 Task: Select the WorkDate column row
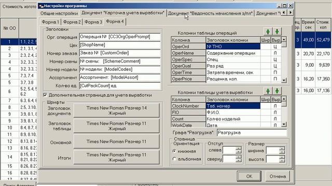point(188,125)
